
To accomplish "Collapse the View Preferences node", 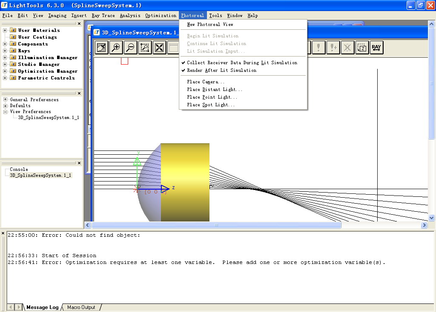I will (5, 112).
